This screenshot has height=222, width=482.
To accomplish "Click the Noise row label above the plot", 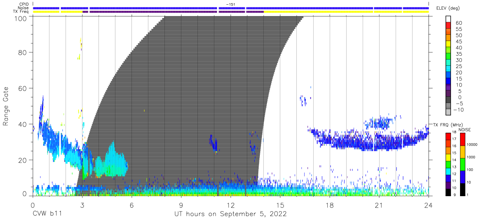I will (23, 8).
